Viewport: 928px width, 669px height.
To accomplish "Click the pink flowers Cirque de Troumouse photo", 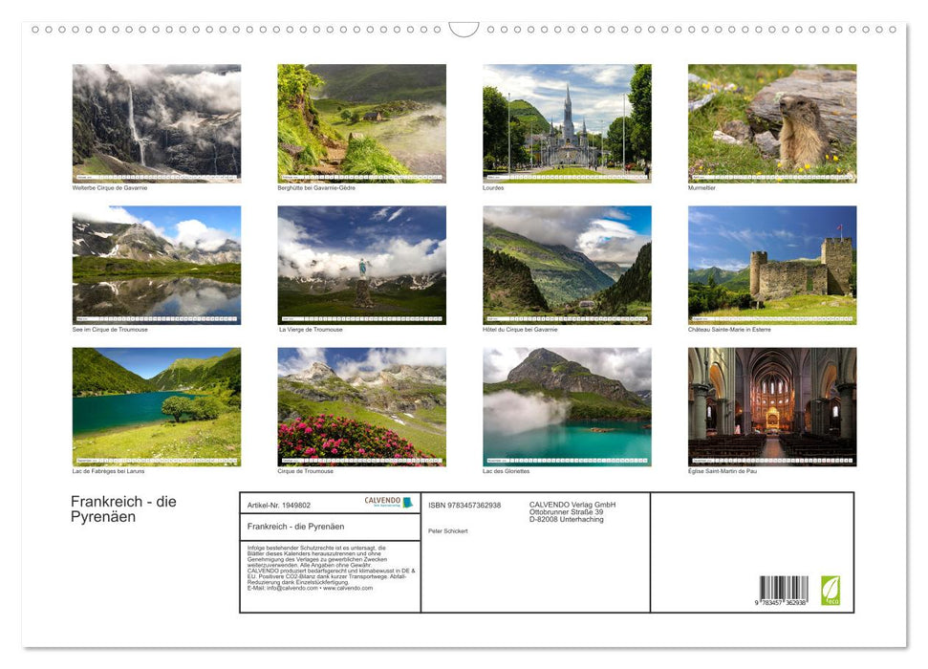I will (x=361, y=406).
